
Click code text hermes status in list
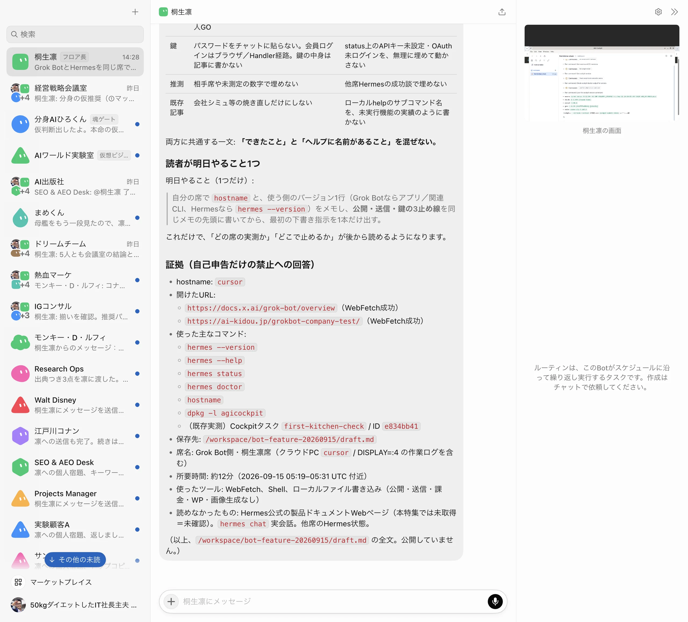point(215,374)
